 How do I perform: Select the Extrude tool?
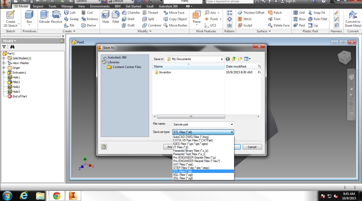pyautogui.click(x=44, y=17)
